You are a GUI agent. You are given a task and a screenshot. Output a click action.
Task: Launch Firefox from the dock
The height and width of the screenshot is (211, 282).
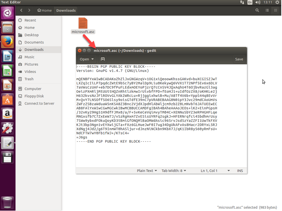[8, 42]
